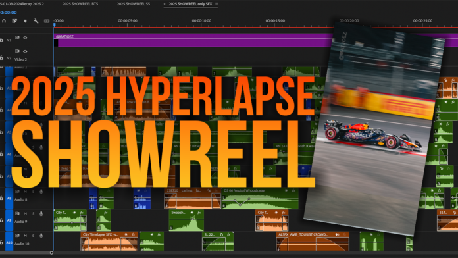This screenshot has height=258, width=458.
Task: Toggle lock on Audio 9 track
Action: pyautogui.click(x=2, y=220)
